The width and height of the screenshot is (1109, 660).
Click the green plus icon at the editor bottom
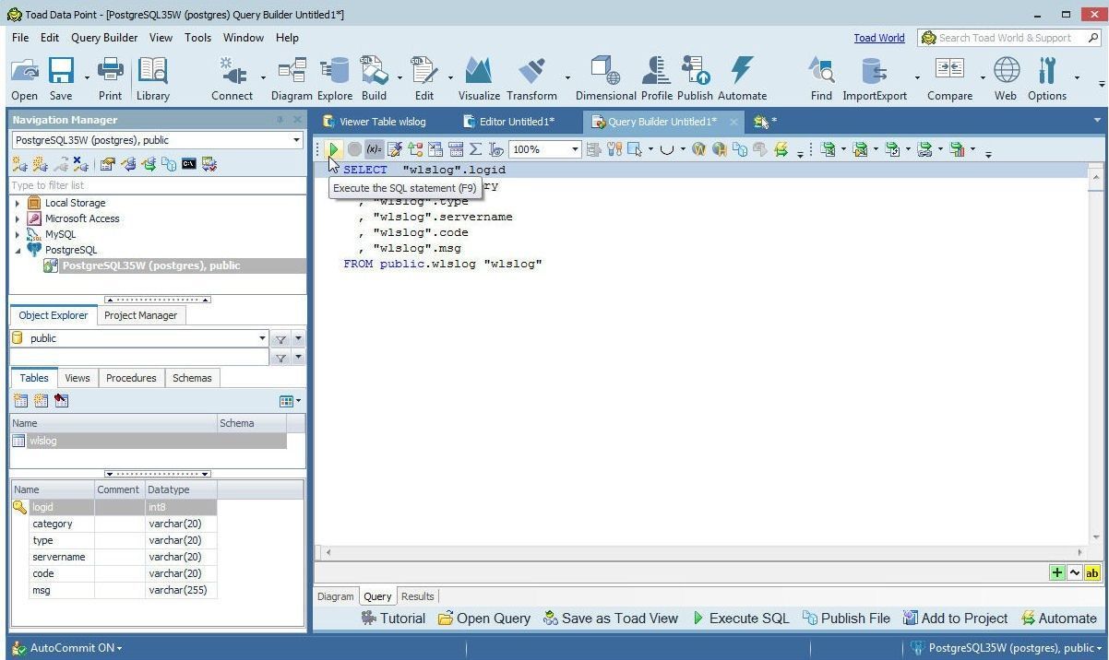click(1057, 572)
